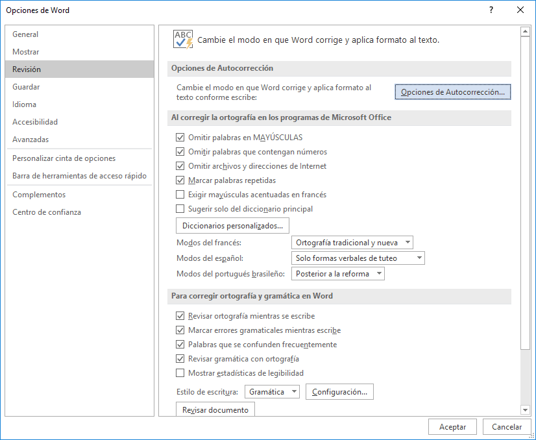Screen dimensions: 536x440
Task: Click the ABC proofing icon in header
Action: tap(183, 40)
